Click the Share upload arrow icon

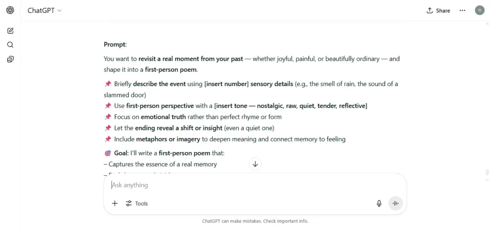pos(429,11)
